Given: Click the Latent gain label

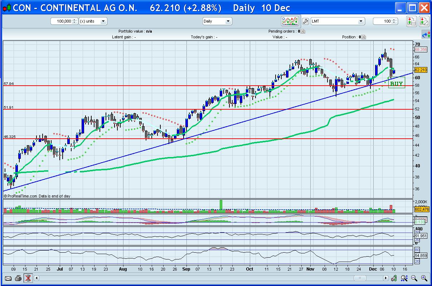Looking at the screenshot, I should [x=124, y=37].
